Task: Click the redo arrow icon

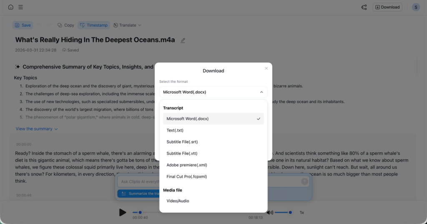Action: click(x=49, y=25)
